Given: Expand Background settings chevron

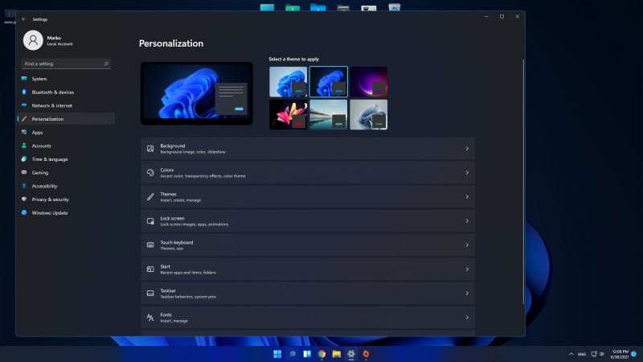Looking at the screenshot, I should coord(467,149).
